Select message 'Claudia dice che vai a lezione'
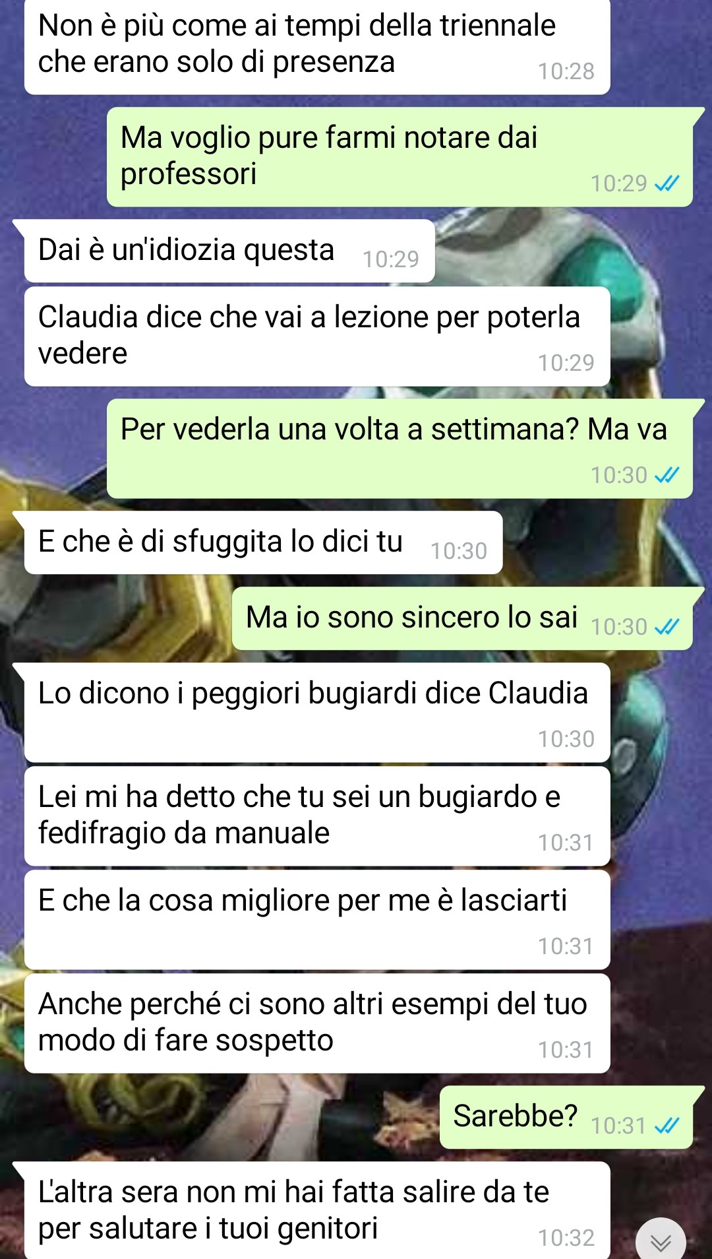Image resolution: width=712 pixels, height=1259 pixels. click(317, 337)
